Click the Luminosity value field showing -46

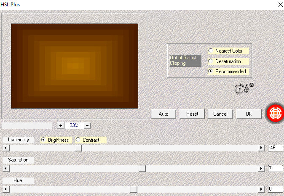tap(275, 148)
